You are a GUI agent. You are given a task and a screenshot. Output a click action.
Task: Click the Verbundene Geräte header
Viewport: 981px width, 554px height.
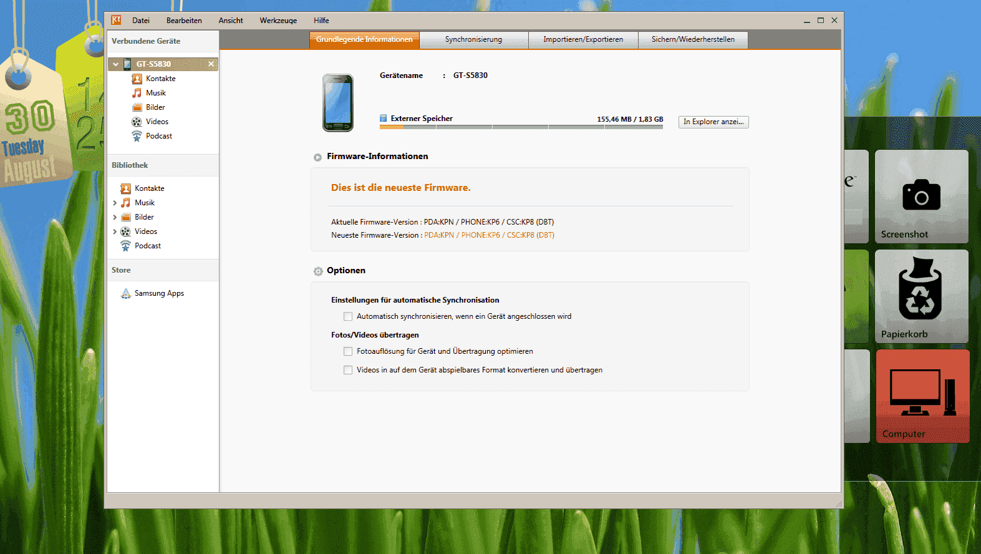[146, 41]
